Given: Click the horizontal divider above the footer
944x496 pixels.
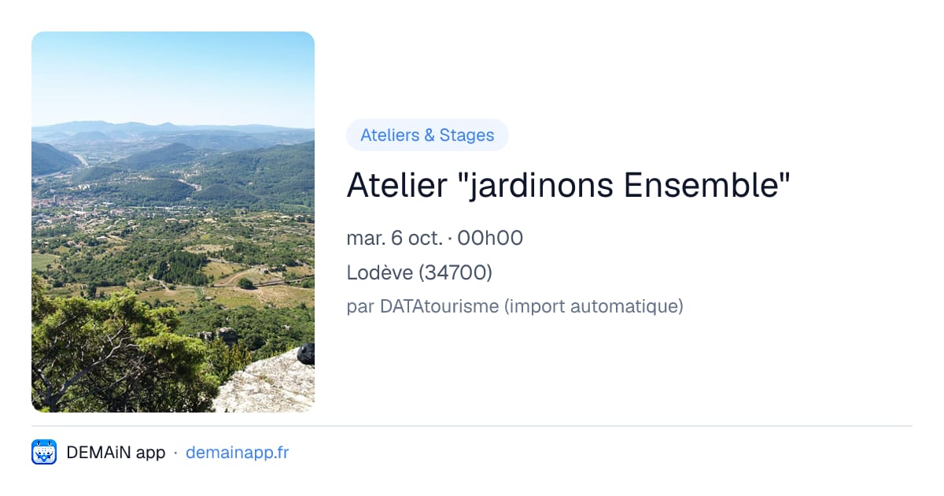Looking at the screenshot, I should pyautogui.click(x=472, y=426).
